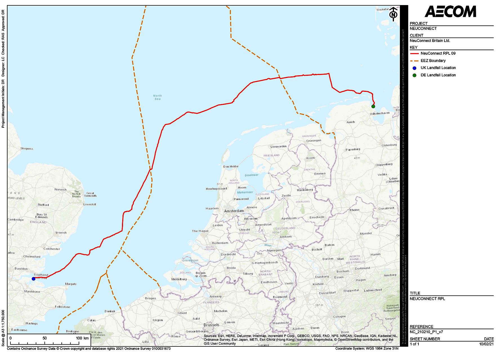Screen dimensions: 499x356
Task: Click the reference number NC_210210_P1_v7
Action: (x=426, y=332)
